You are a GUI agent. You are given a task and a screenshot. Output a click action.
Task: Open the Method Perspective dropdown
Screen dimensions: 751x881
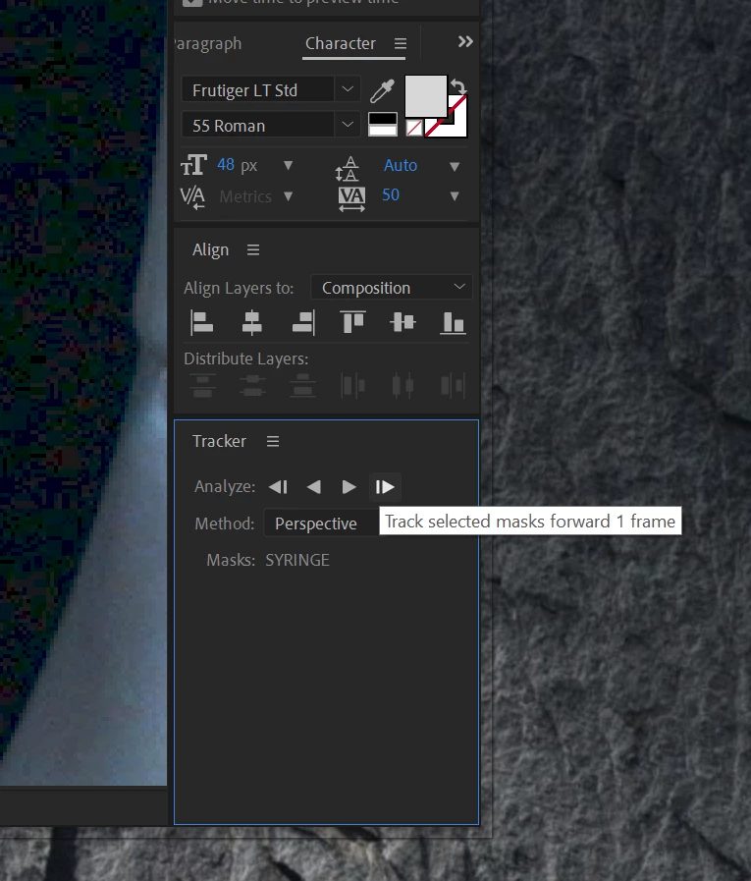click(x=321, y=523)
